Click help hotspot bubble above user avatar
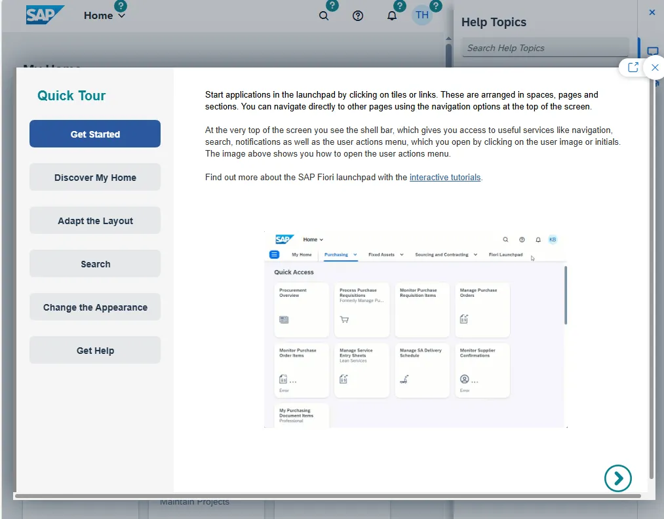The image size is (664, 519). point(436,6)
